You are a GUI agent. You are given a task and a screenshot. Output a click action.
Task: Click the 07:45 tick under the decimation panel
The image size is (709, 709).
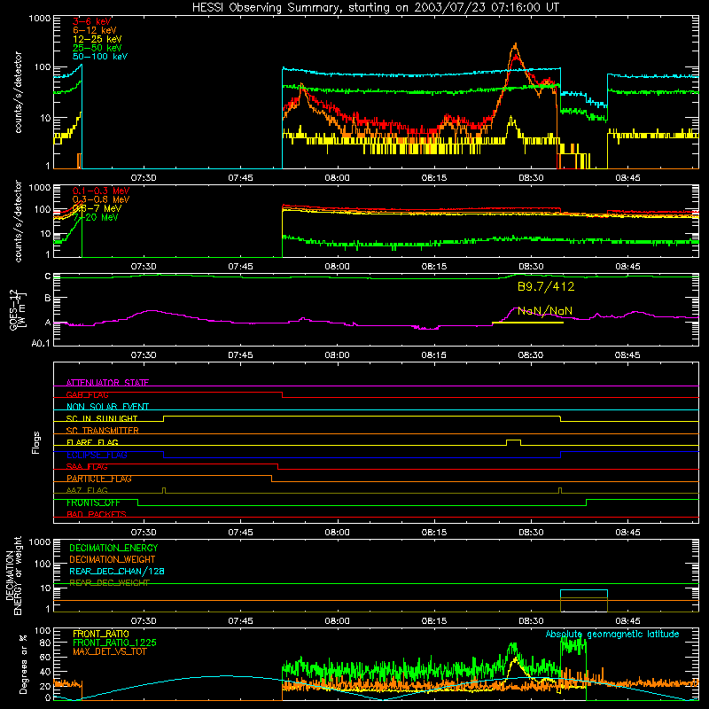click(240, 621)
